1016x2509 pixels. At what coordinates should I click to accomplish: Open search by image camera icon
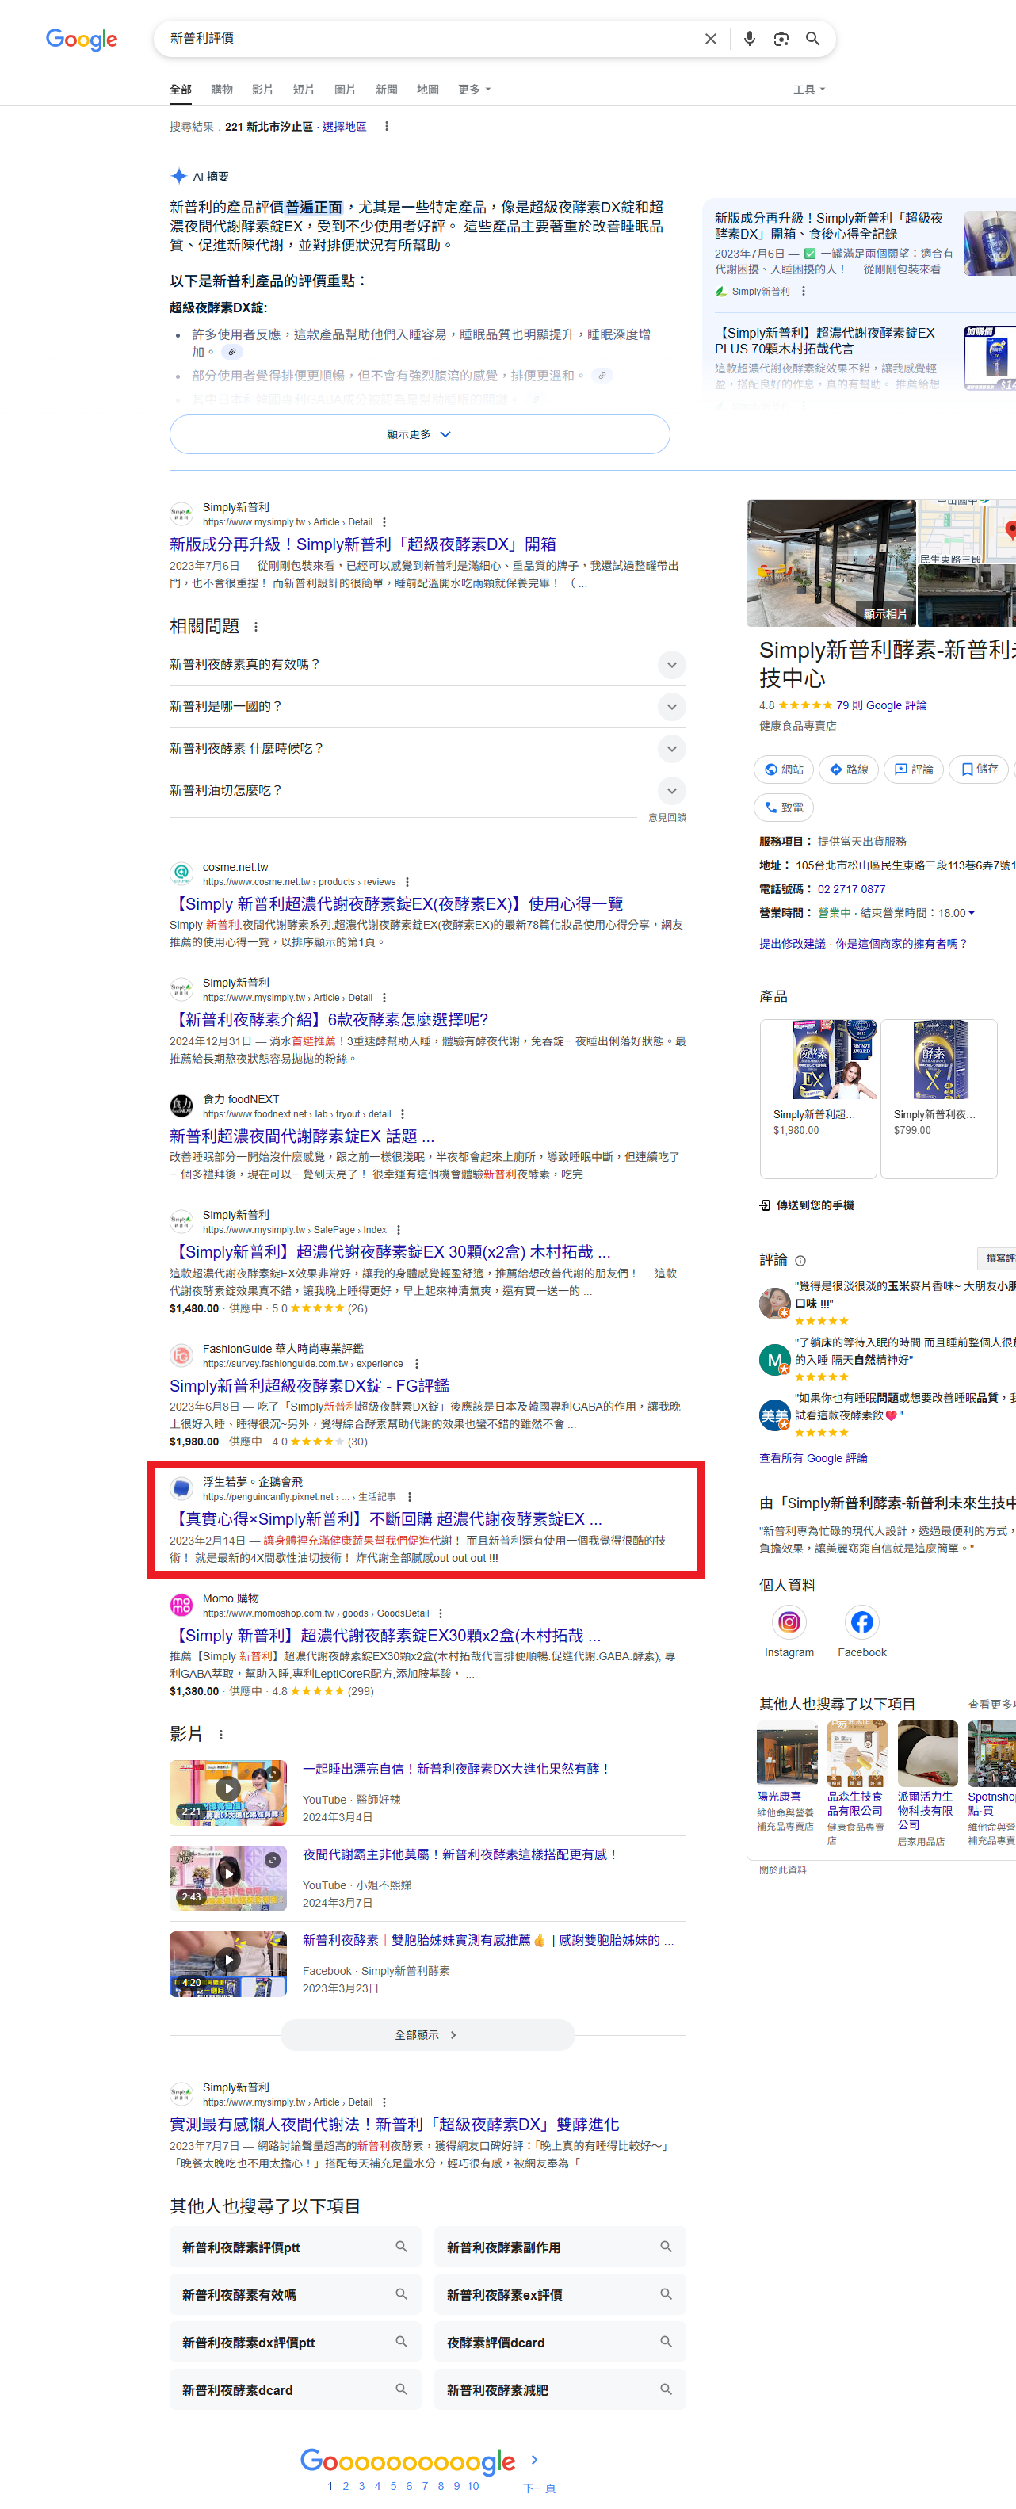pyautogui.click(x=781, y=39)
